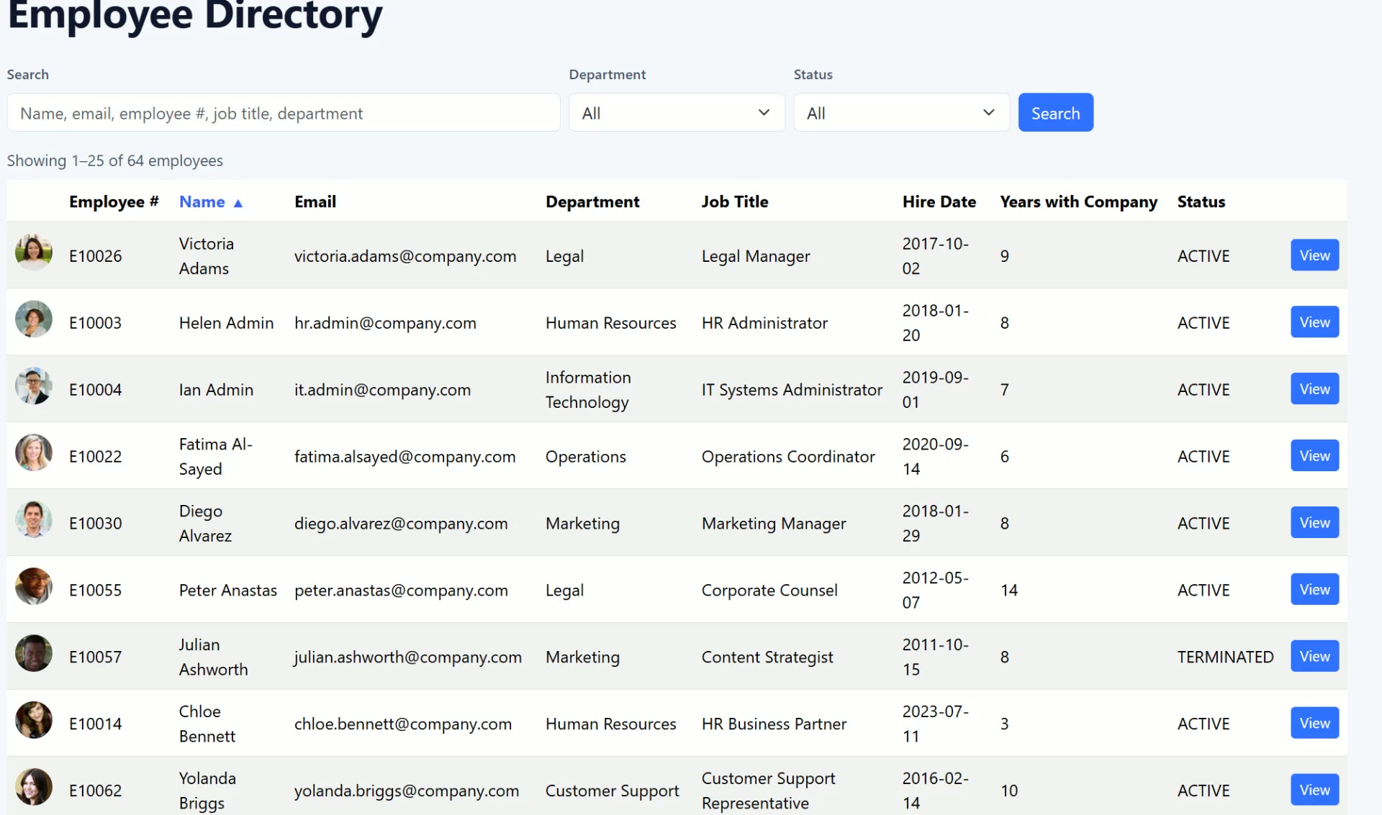1382x815 pixels.
Task: Click the sort arrow beside Name
Action: click(238, 204)
